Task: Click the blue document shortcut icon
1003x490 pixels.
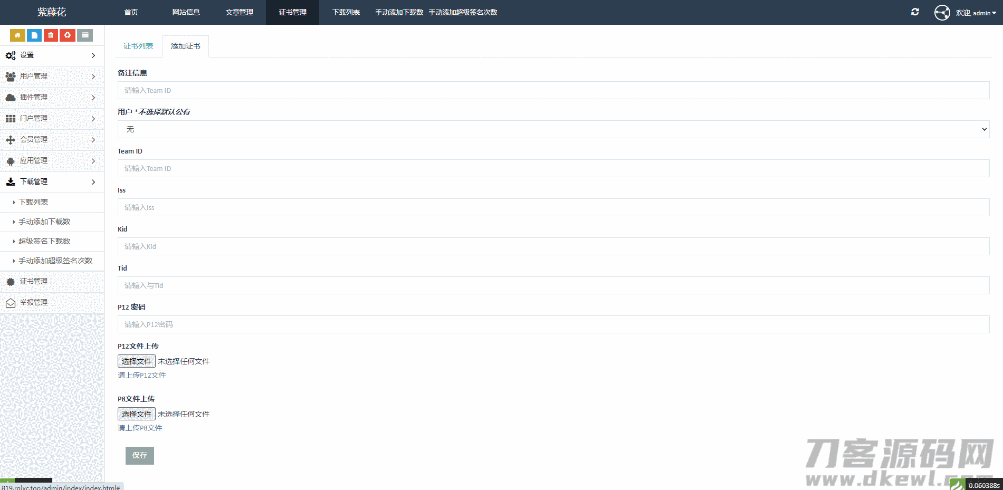Action: (x=34, y=35)
